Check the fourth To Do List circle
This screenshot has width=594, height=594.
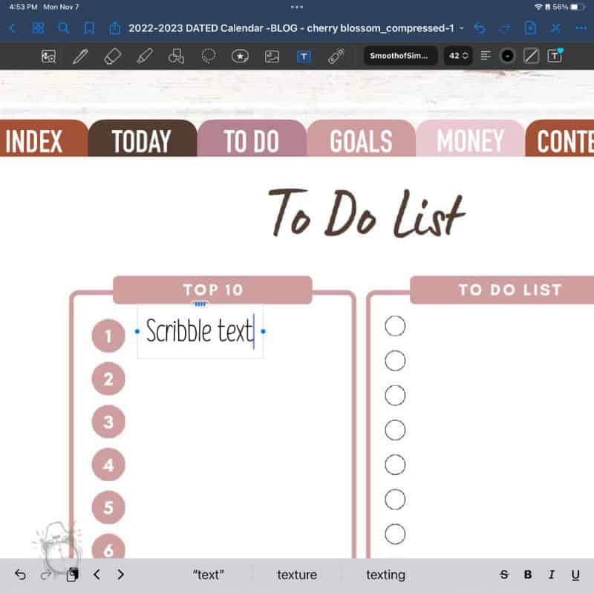[395, 430]
